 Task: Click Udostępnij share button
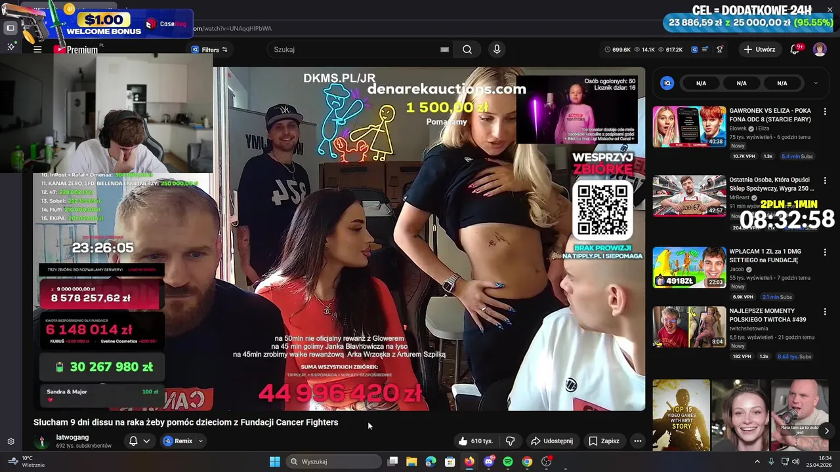pyautogui.click(x=552, y=441)
